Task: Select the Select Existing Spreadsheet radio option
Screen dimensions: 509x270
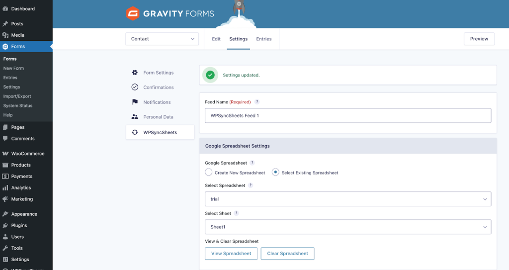Action: pyautogui.click(x=275, y=173)
